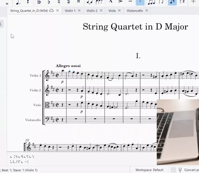Toggle the staccato dot articulation

tap(140, 2)
